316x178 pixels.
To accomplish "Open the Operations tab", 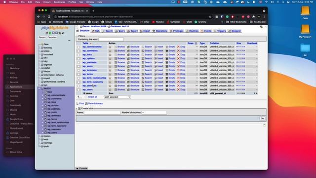I will [160, 31].
